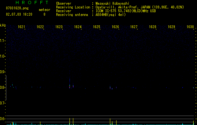This screenshot has width=197, height=125.
Task: Click the 1621 time axis label
Action: pyautogui.click(x=21, y=27)
